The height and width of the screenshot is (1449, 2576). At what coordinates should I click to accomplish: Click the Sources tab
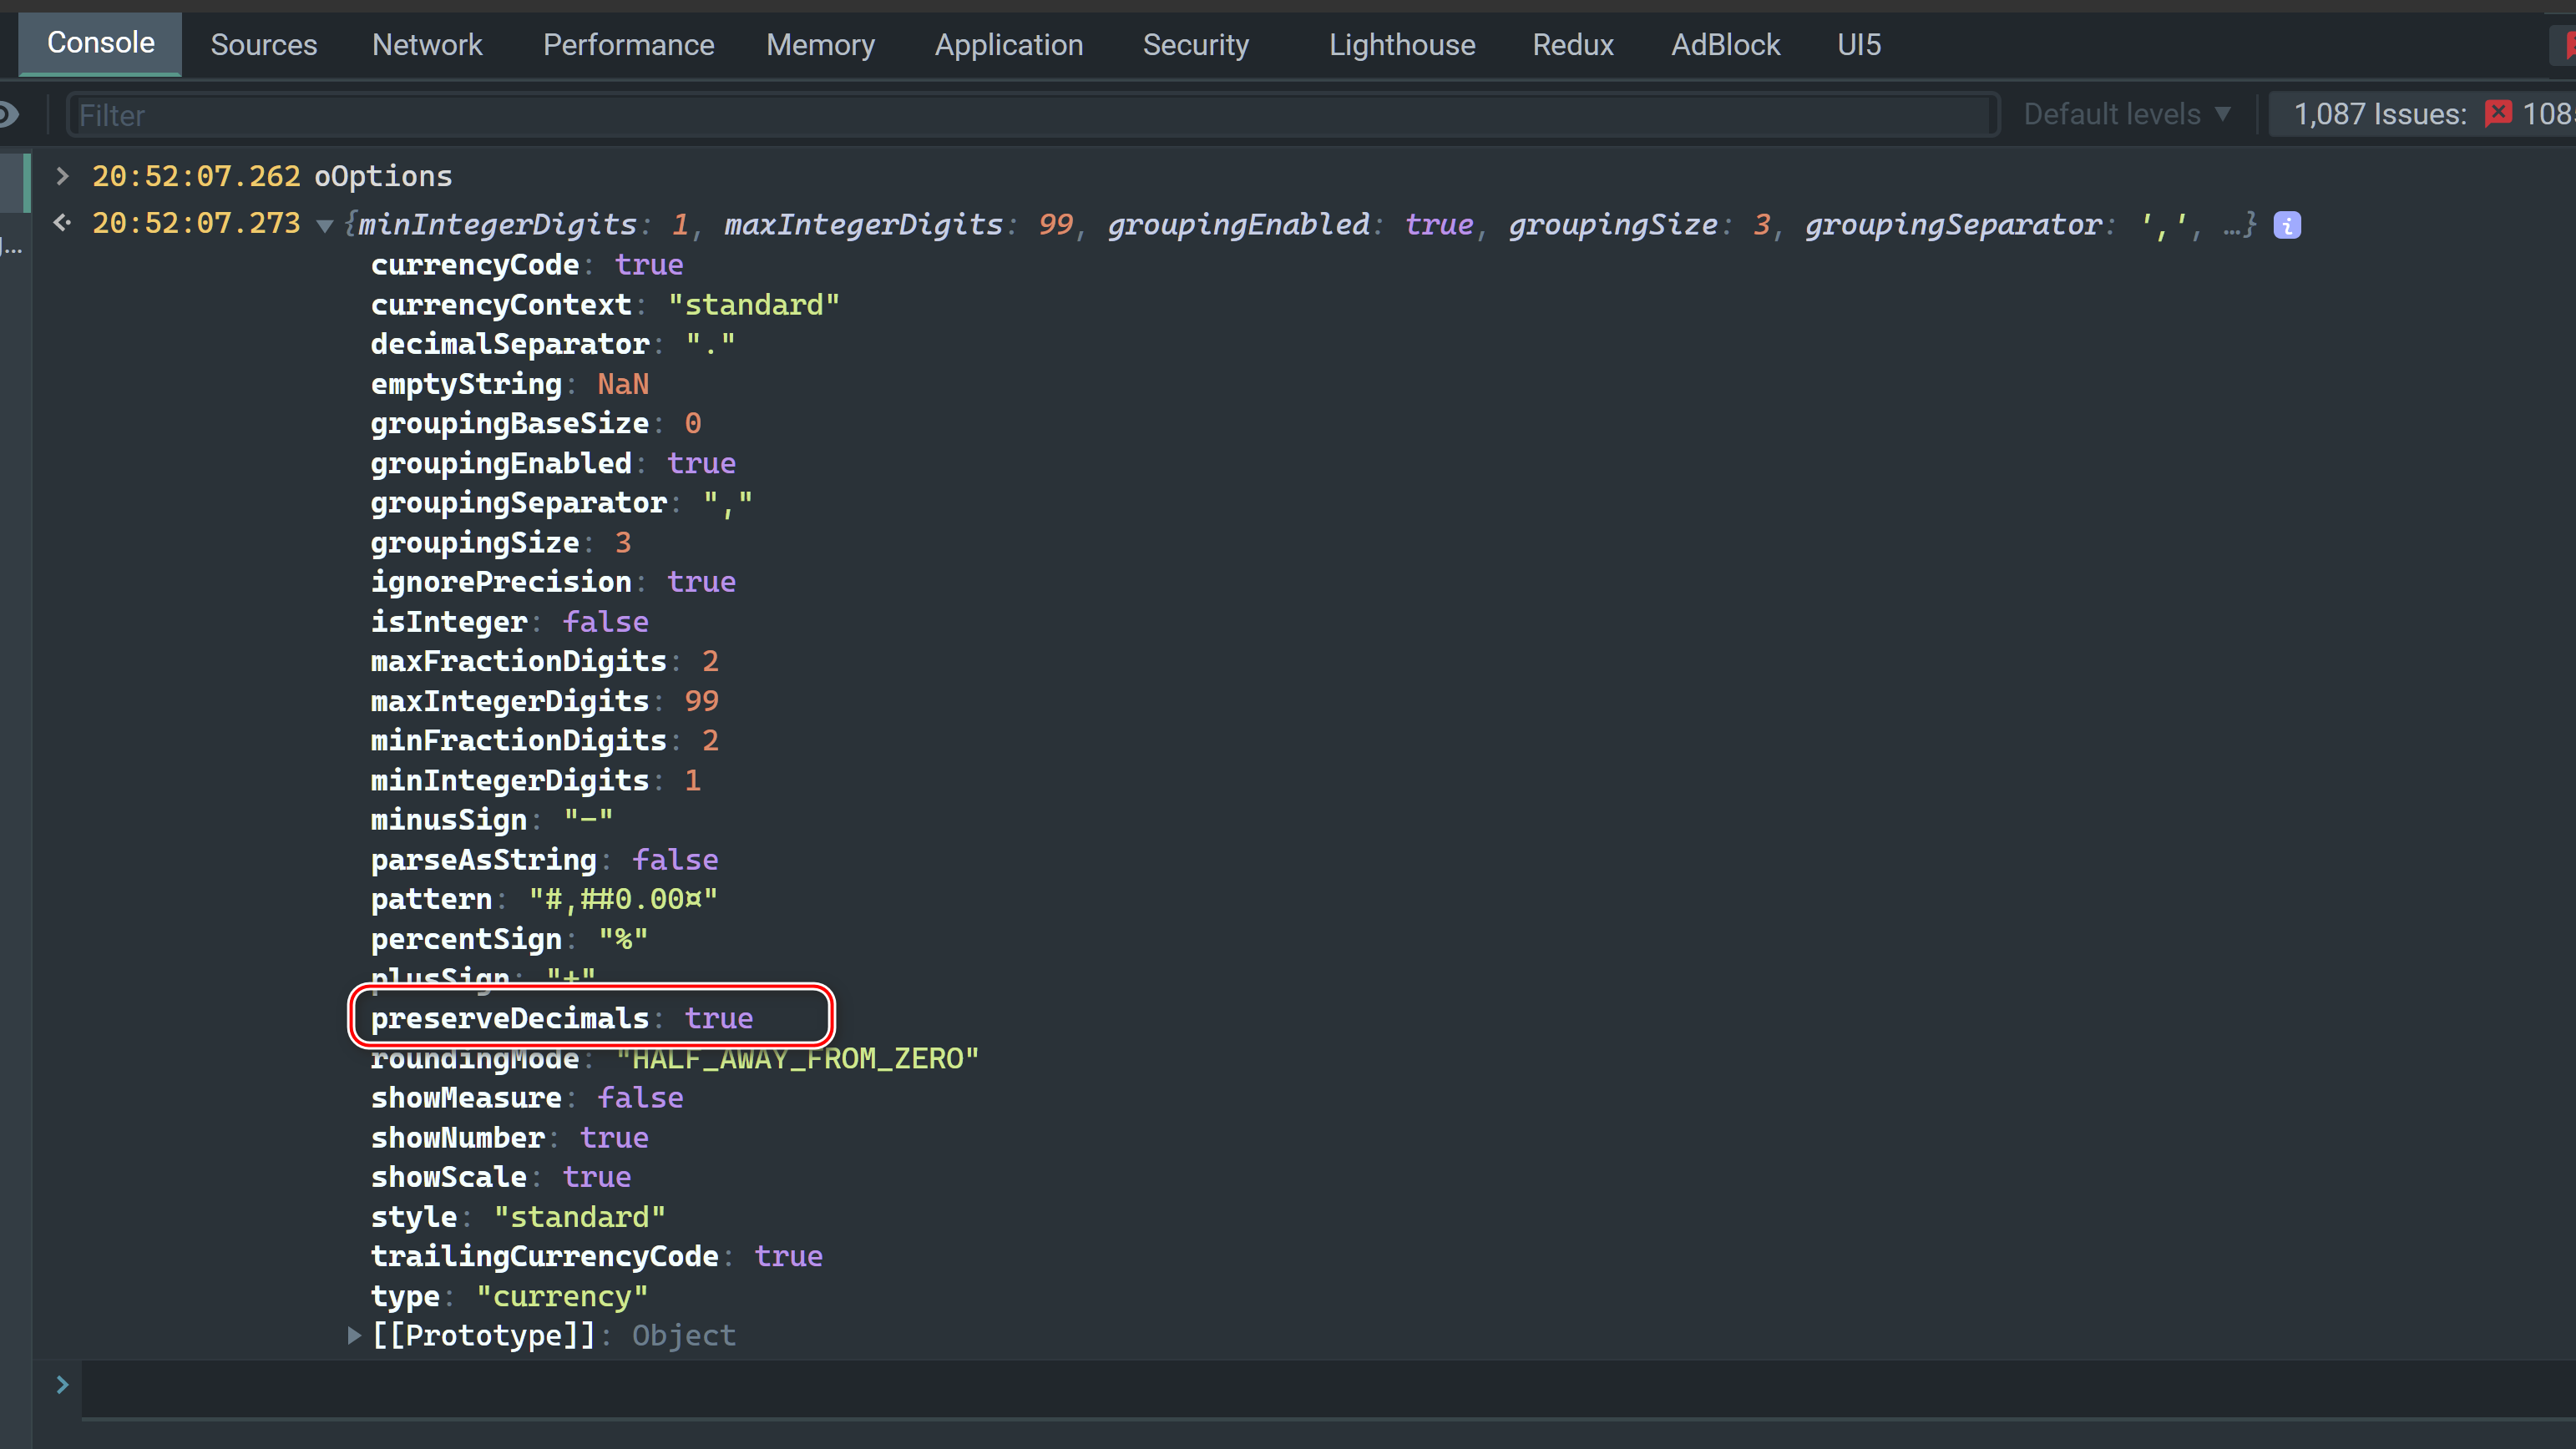264,44
